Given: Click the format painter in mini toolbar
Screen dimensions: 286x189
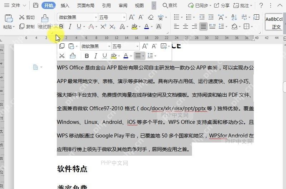Looking at the screenshot, I should pyautogui.click(x=73, y=56).
